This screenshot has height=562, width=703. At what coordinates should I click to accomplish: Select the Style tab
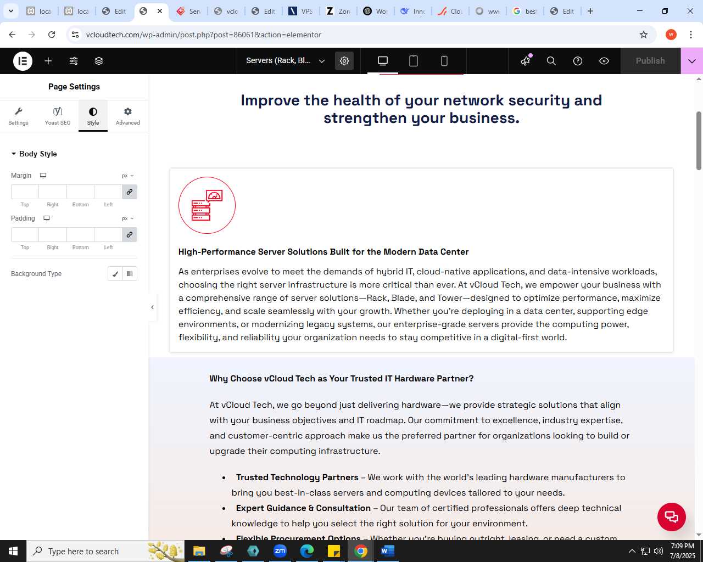pos(93,116)
